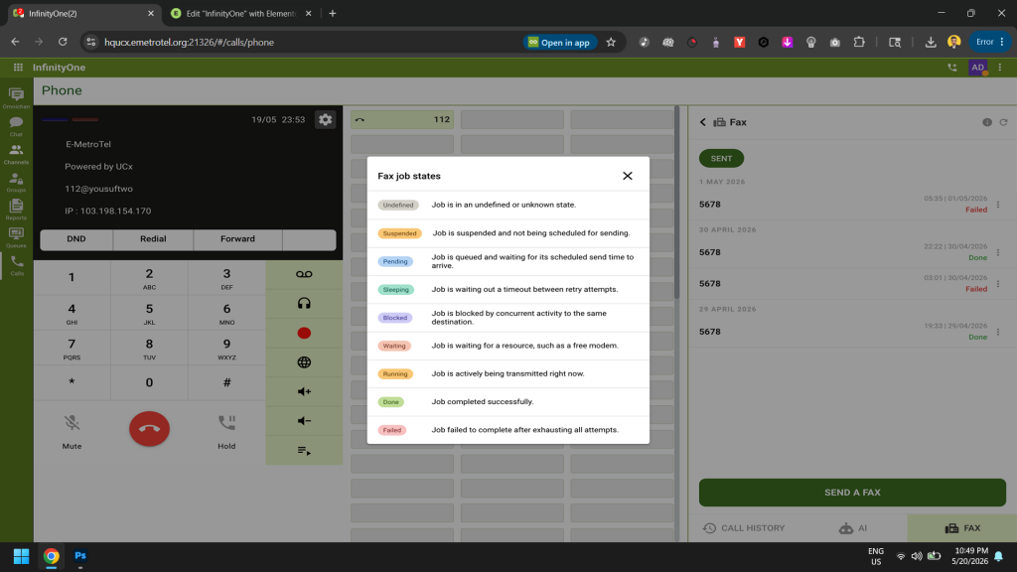
Task: Click the Pending state badge
Action: tap(395, 261)
